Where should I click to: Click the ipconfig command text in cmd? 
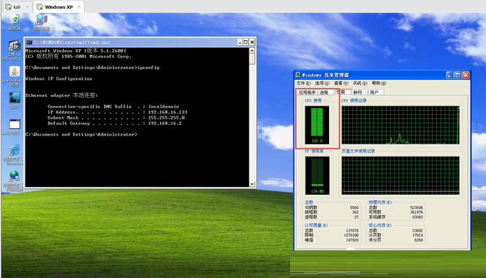pyautogui.click(x=149, y=67)
